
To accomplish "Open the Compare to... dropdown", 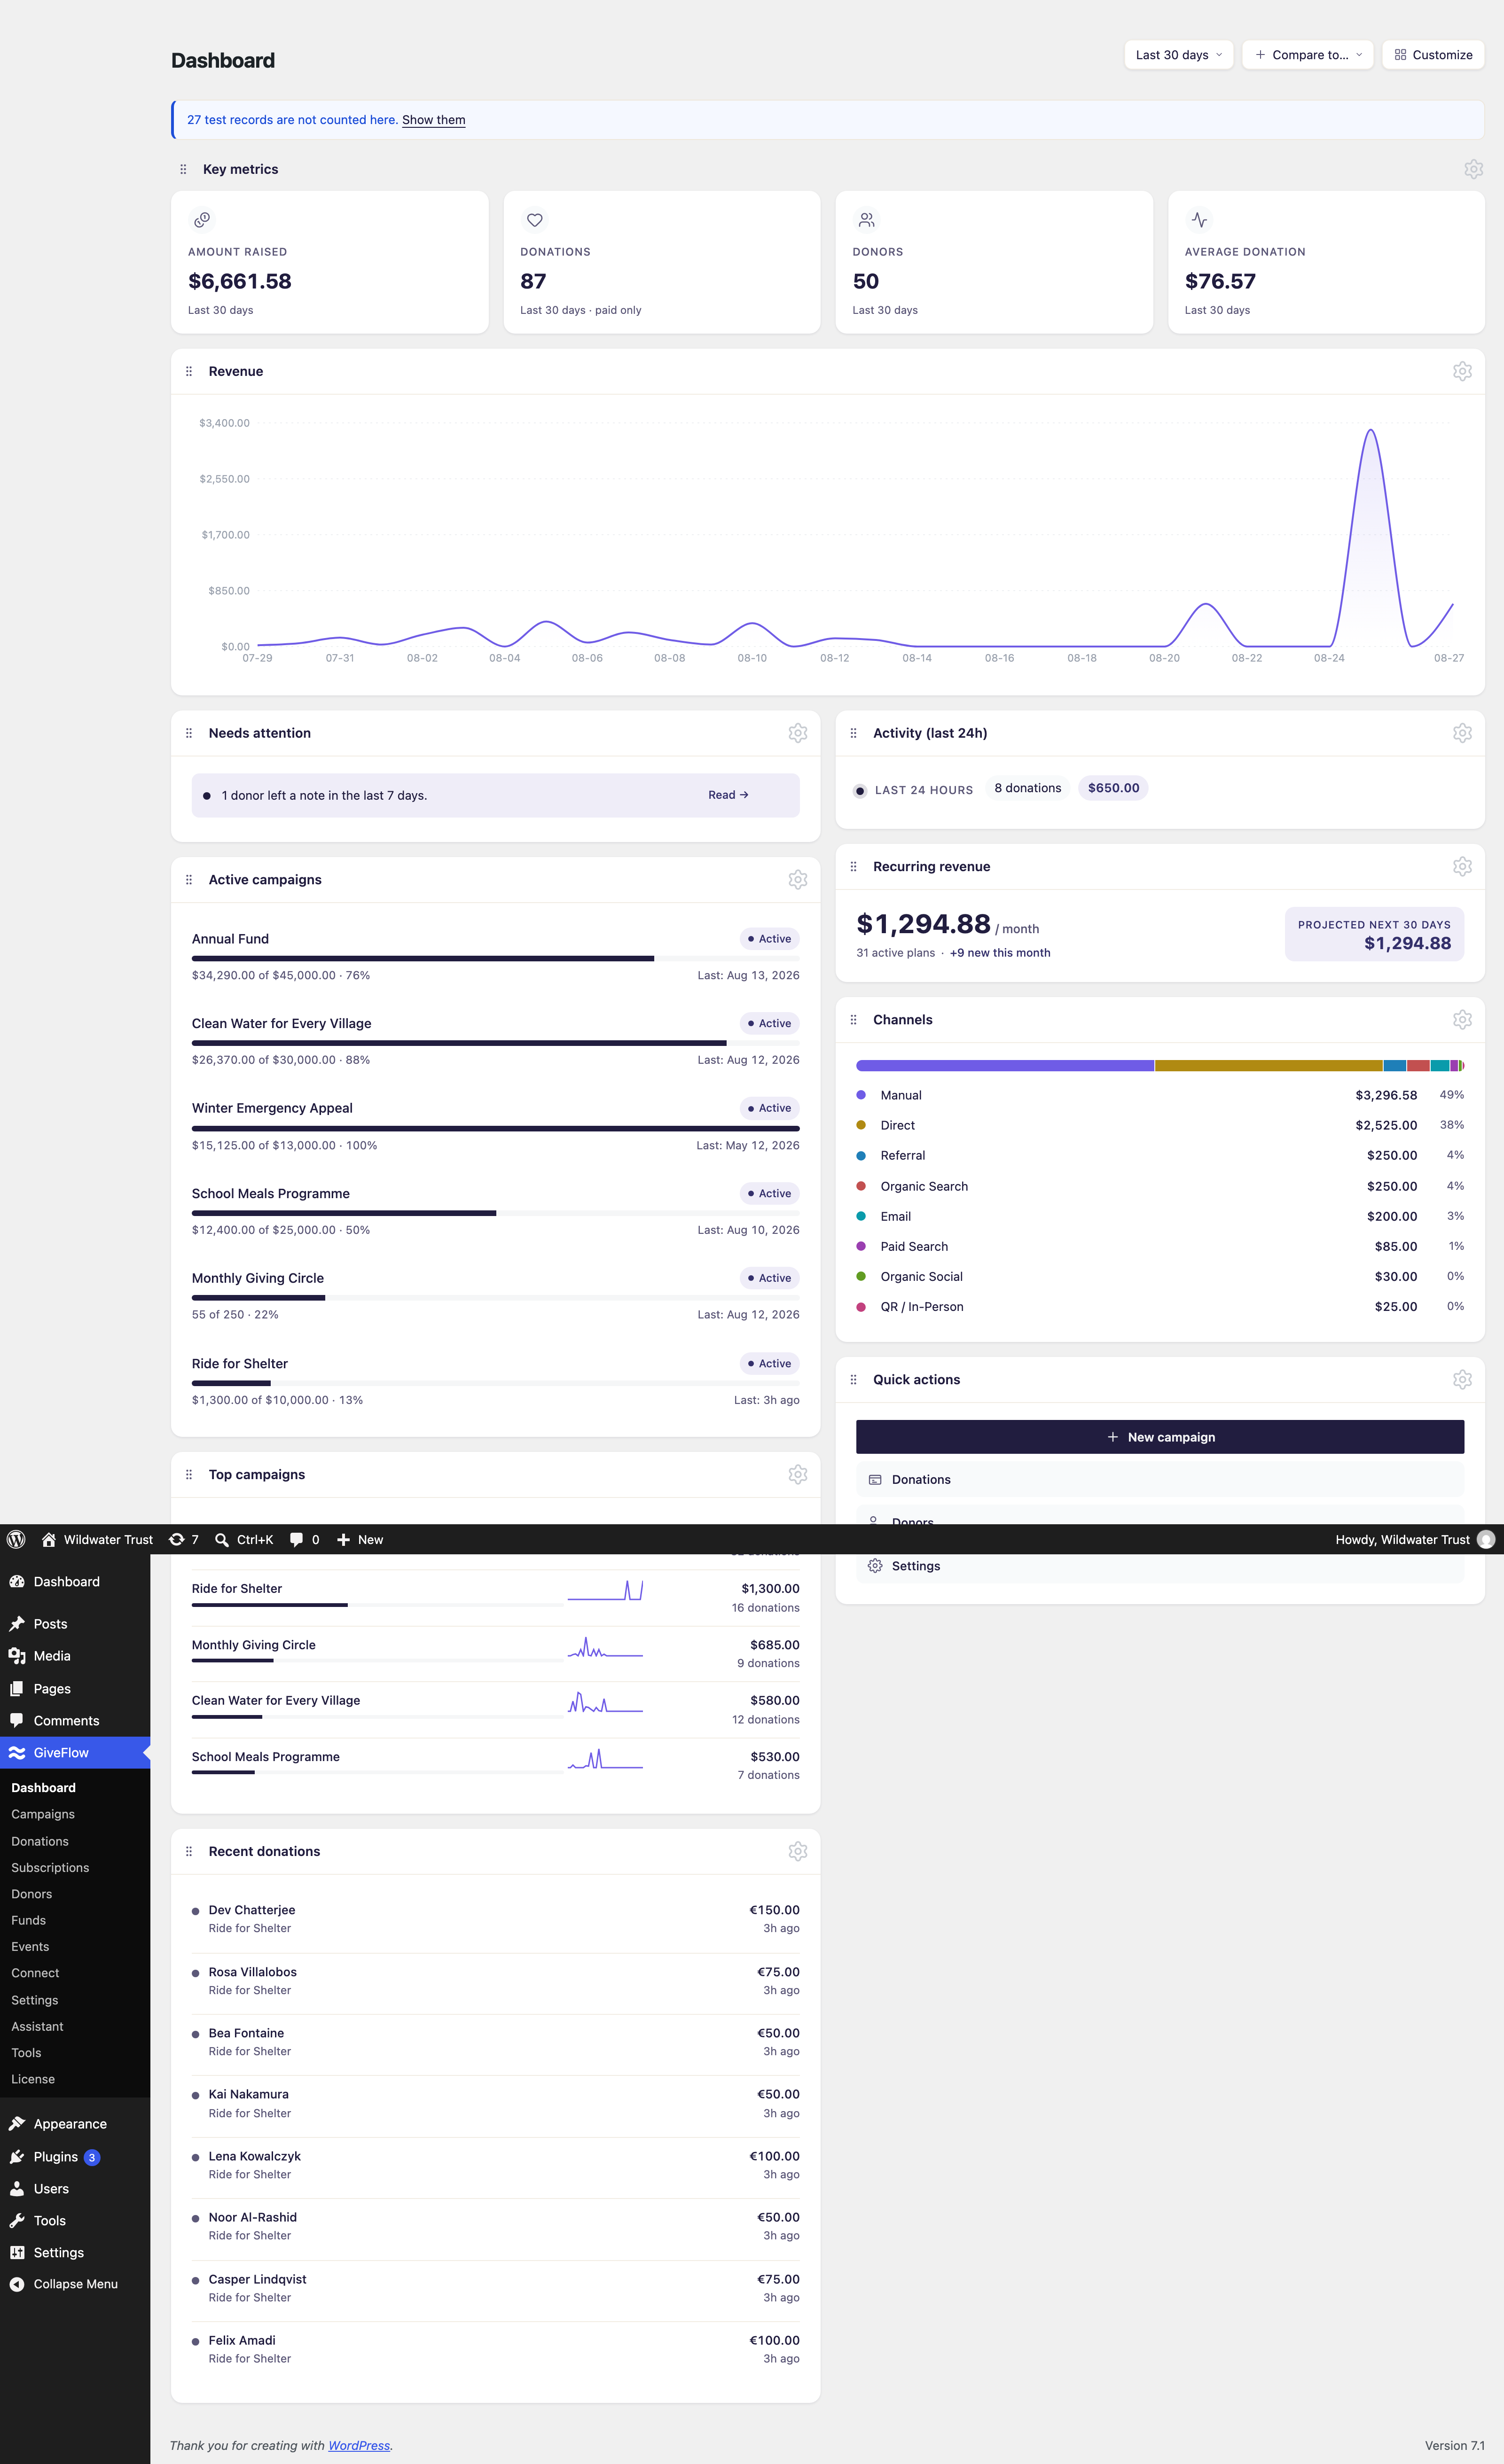I will 1307,55.
